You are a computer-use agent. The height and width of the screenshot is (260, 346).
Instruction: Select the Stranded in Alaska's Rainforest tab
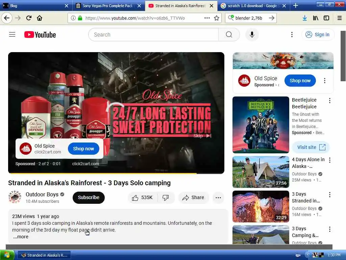181,6
